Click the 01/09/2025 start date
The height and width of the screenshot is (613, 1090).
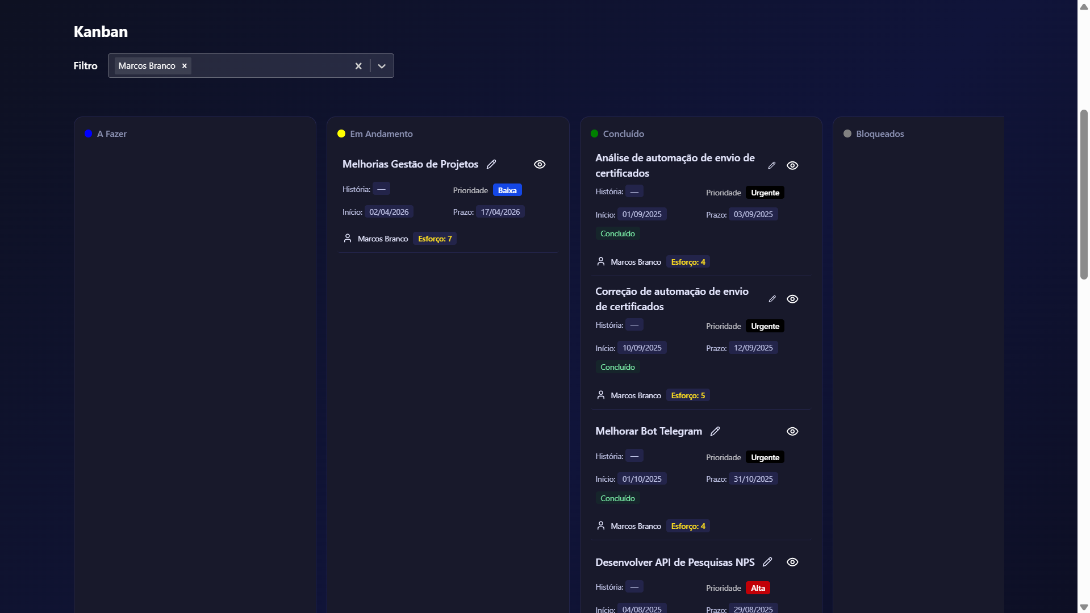click(642, 214)
